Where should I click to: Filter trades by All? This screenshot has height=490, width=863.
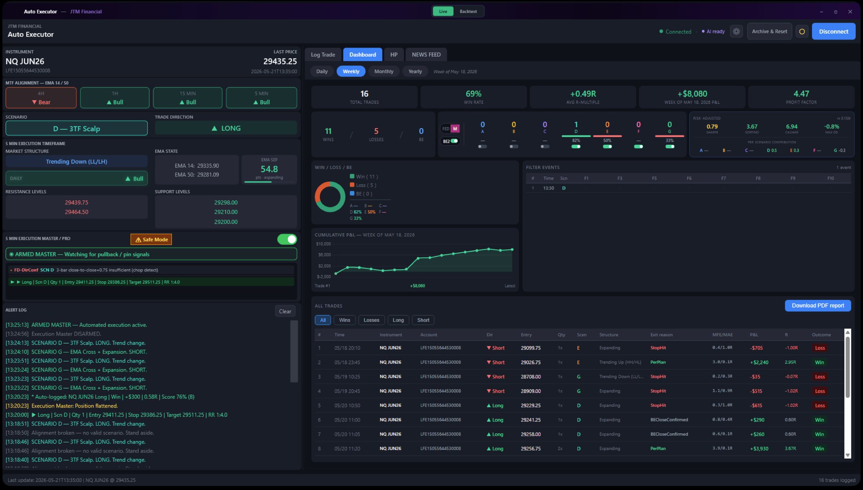[x=323, y=320]
